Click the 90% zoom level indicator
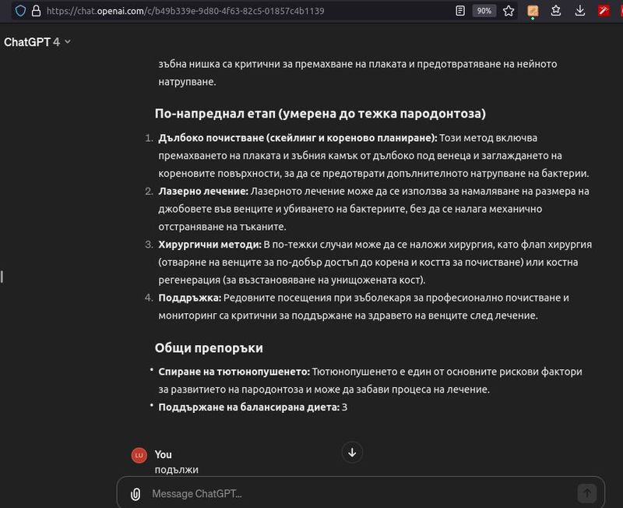 coord(484,11)
